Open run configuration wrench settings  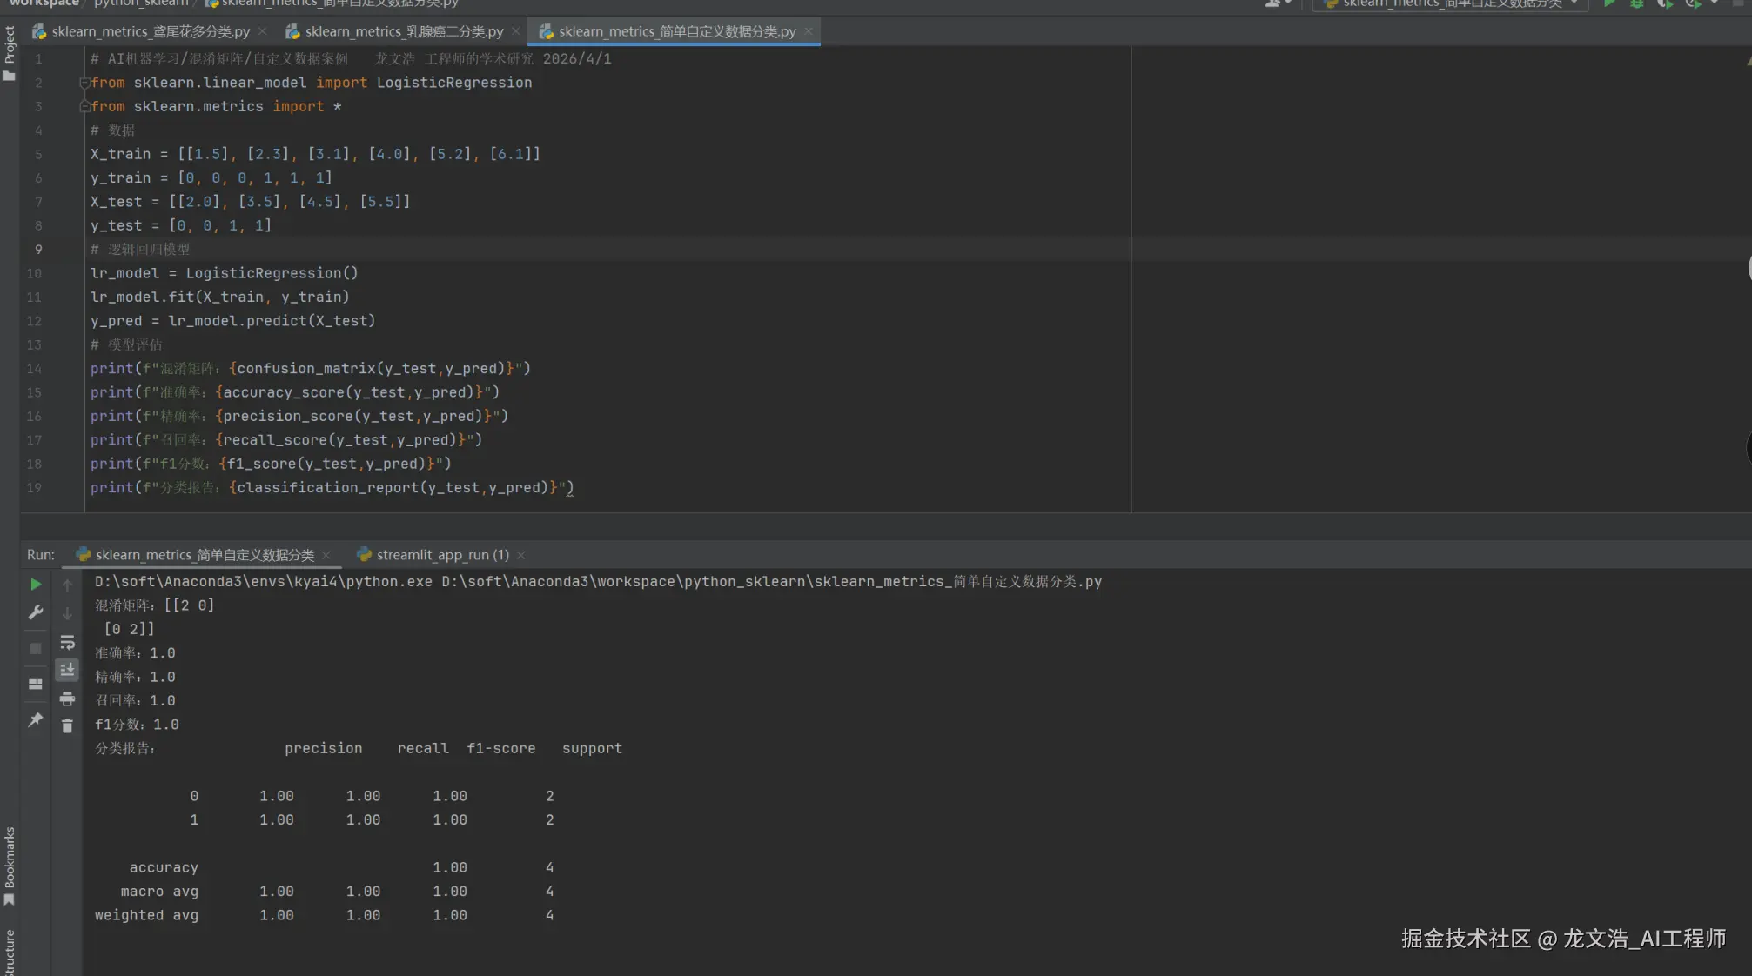(x=36, y=613)
